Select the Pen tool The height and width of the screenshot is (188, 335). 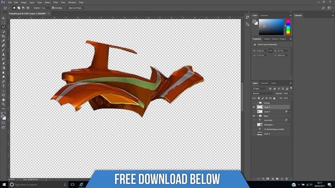click(x=4, y=81)
